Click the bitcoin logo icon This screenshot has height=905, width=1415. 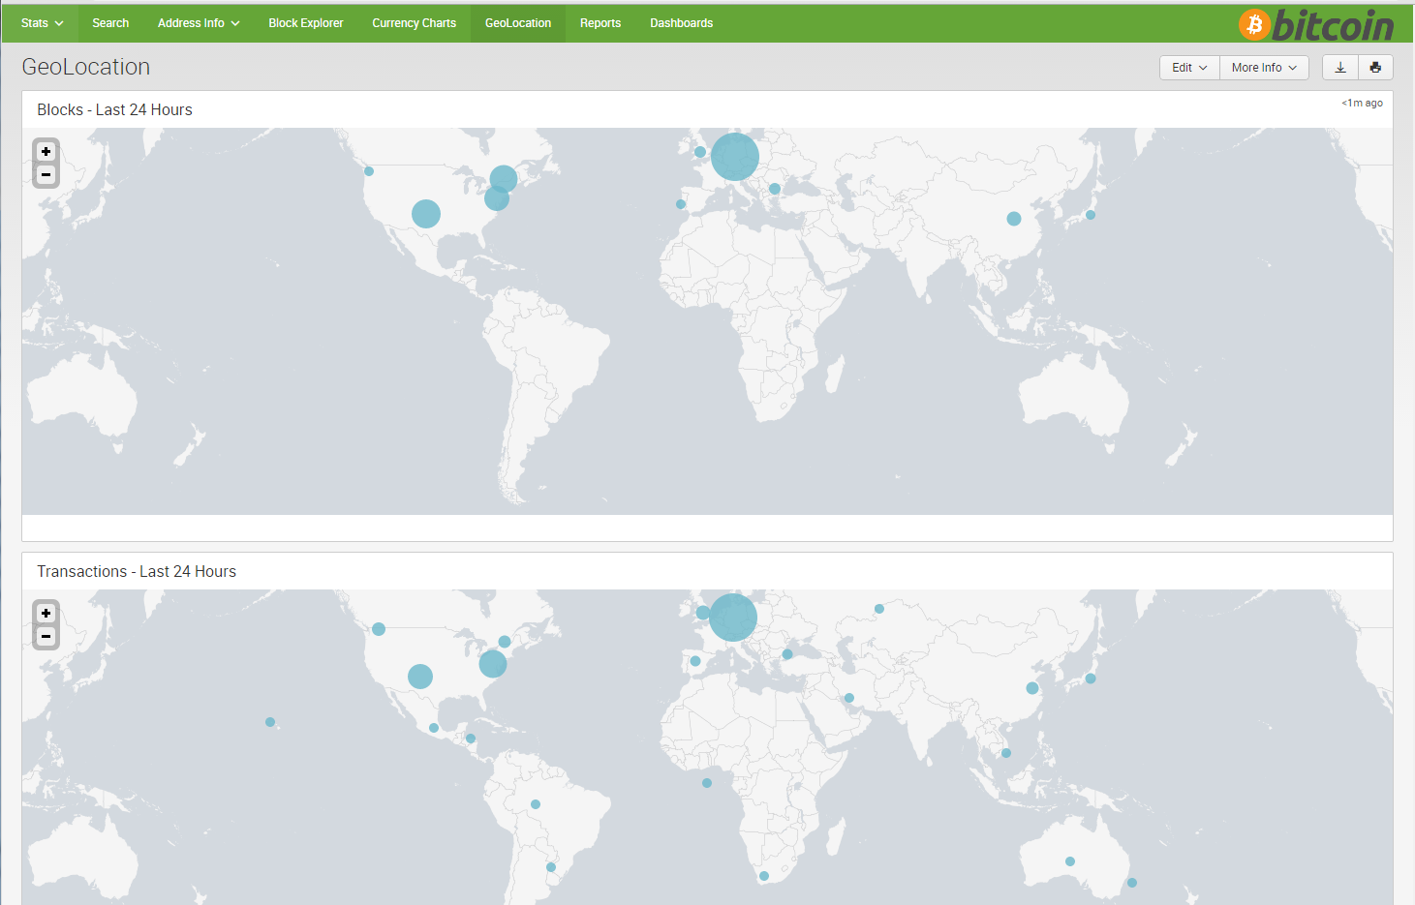click(x=1316, y=24)
